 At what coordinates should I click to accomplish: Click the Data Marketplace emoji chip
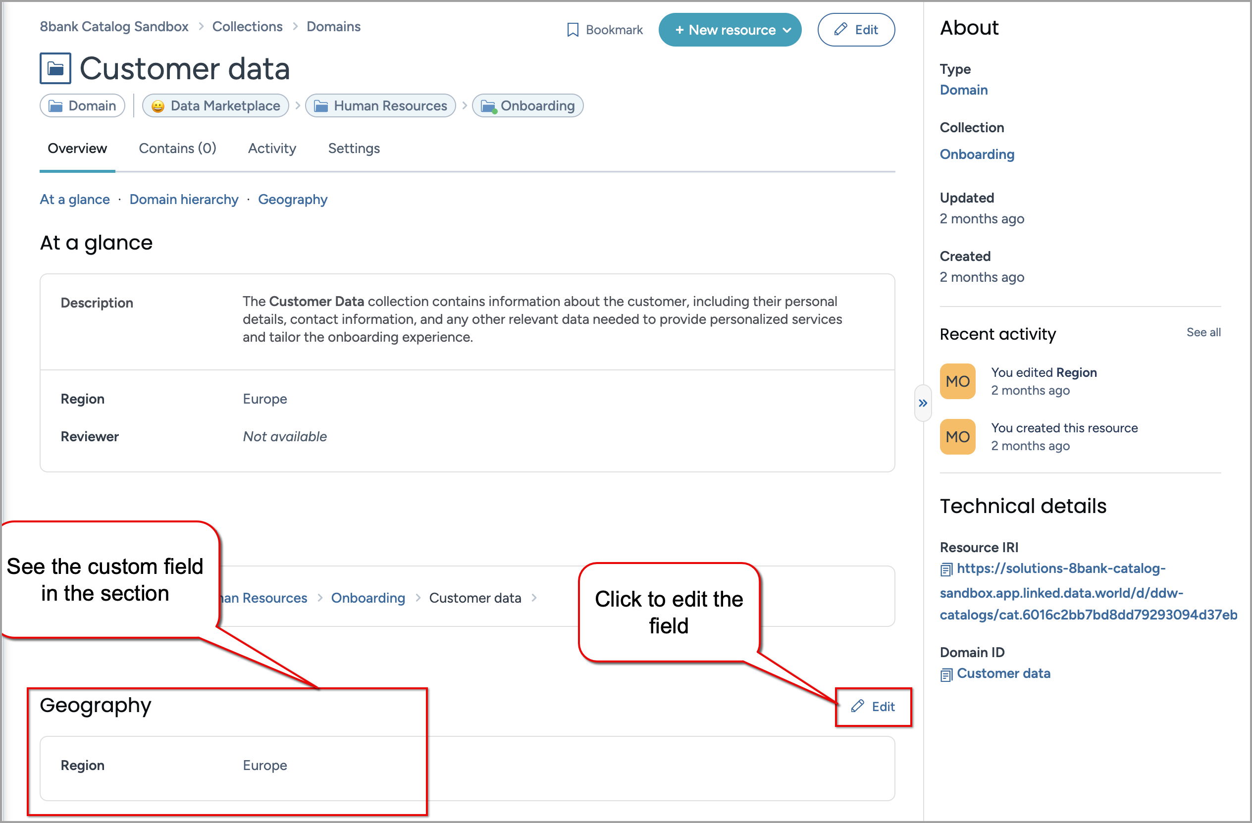click(215, 105)
